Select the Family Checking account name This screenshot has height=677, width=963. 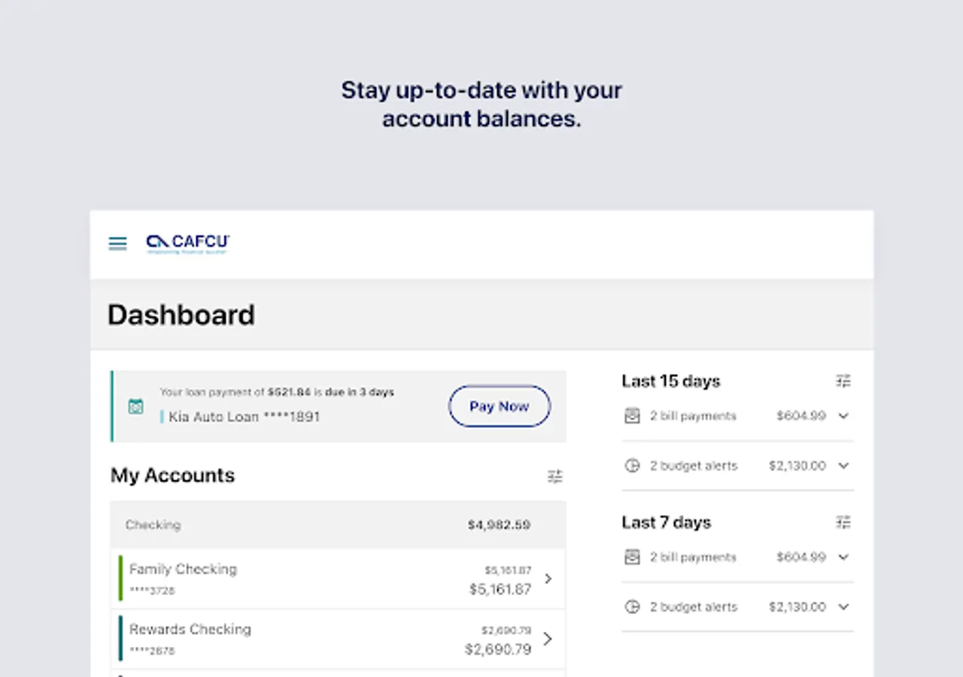[183, 569]
